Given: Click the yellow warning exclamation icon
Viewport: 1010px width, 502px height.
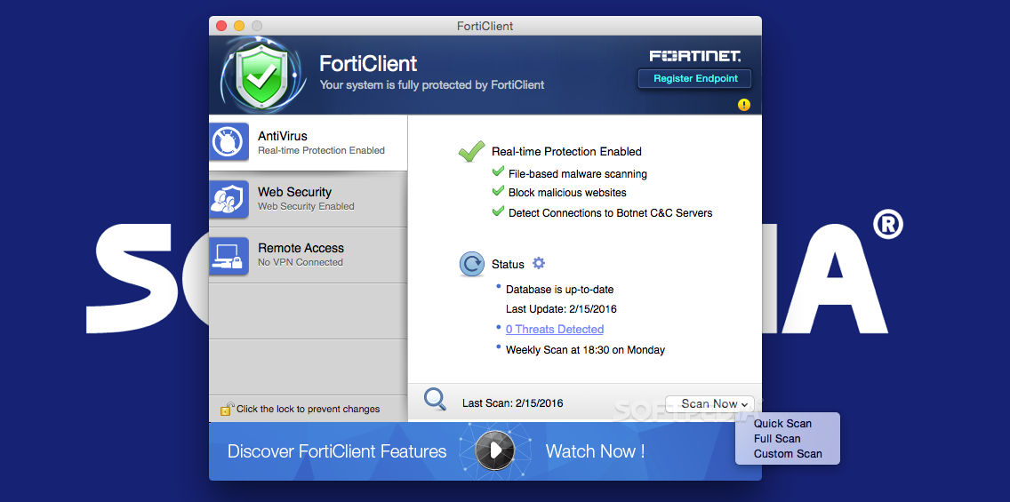Looking at the screenshot, I should click(744, 104).
